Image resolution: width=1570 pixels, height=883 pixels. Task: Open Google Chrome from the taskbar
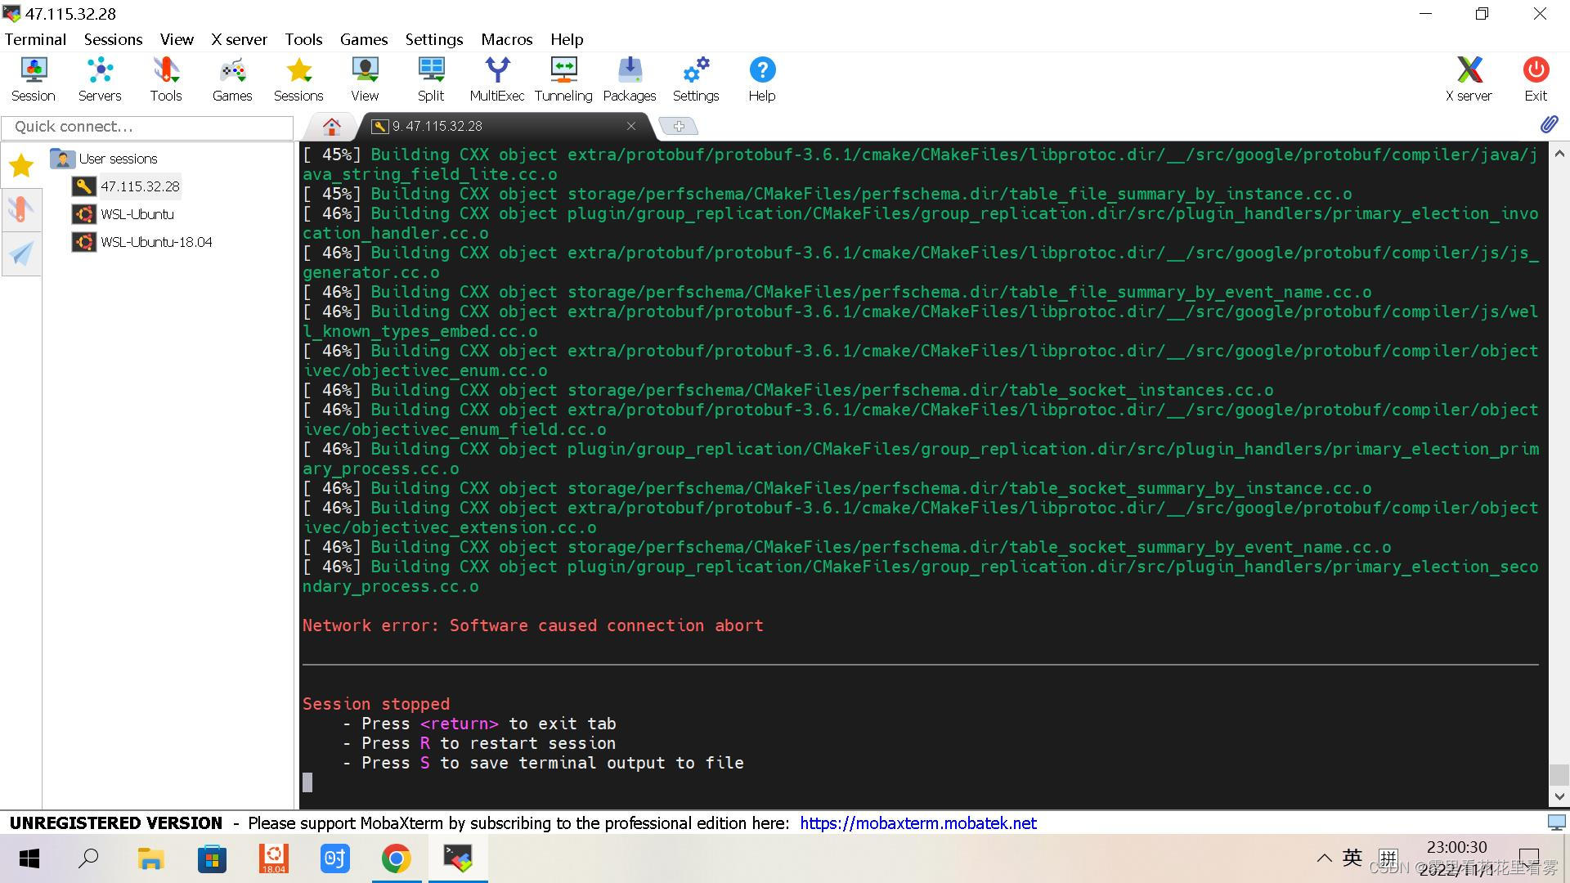point(396,858)
